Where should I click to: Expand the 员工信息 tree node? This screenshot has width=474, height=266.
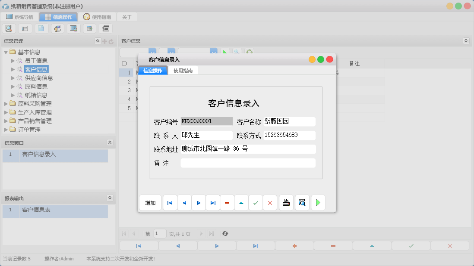[x=12, y=60]
